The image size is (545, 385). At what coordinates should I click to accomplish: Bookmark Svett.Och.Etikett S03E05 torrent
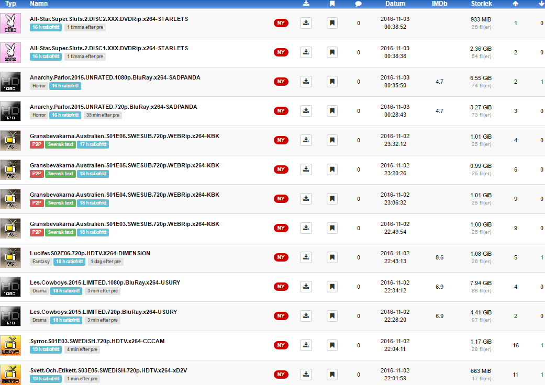click(332, 375)
